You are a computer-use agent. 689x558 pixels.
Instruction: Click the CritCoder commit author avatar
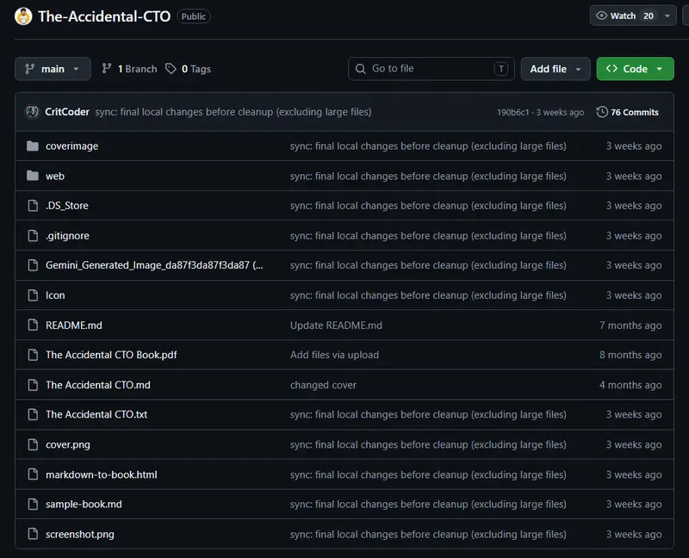pos(32,112)
